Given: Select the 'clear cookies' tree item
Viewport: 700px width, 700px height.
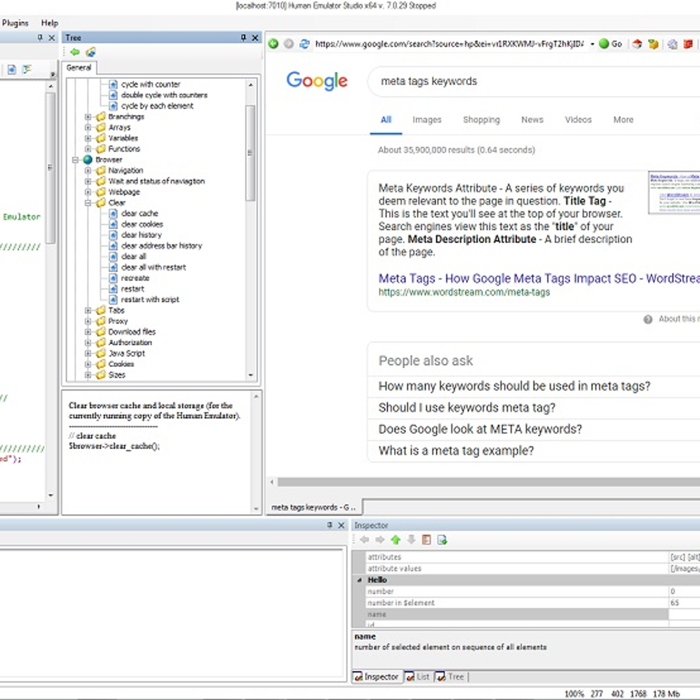Looking at the screenshot, I should 142,224.
